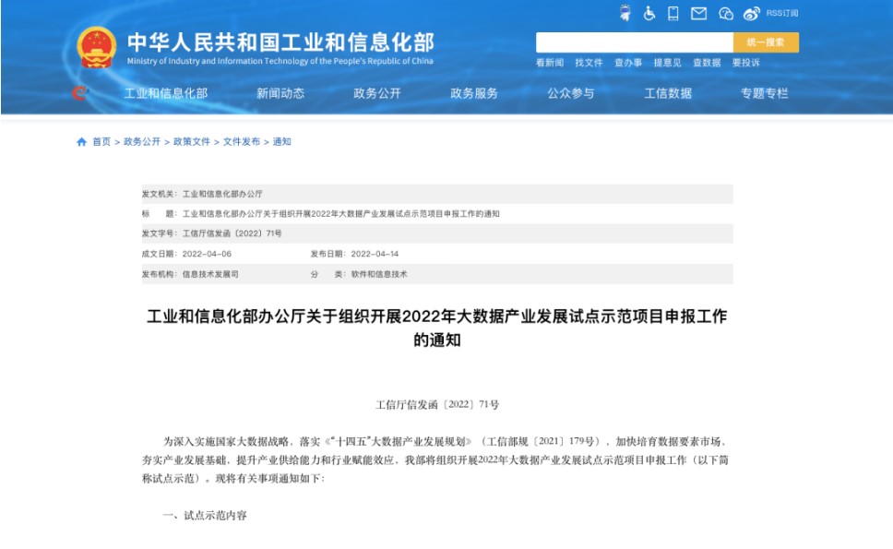This screenshot has height=549, width=893.
Task: Click 发布日期 value 2022-04-14
Action: 375,254
